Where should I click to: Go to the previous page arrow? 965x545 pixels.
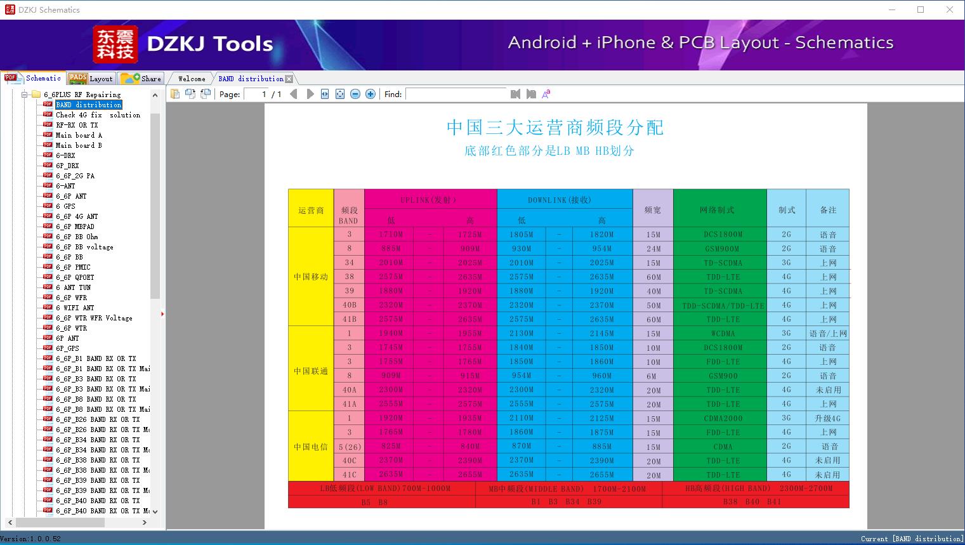pos(293,94)
